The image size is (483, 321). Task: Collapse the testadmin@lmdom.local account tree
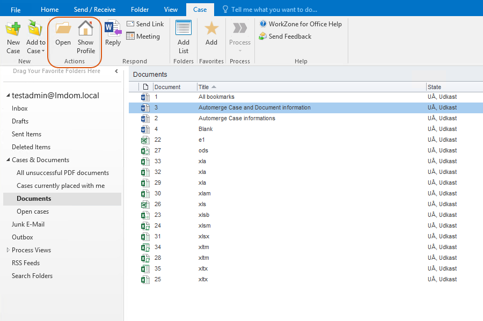(x=8, y=96)
